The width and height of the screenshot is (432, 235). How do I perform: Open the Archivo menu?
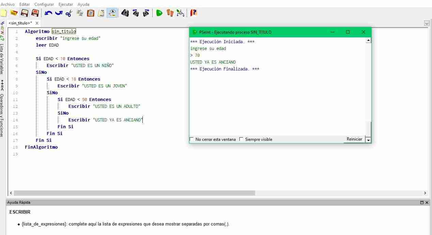pos(7,4)
